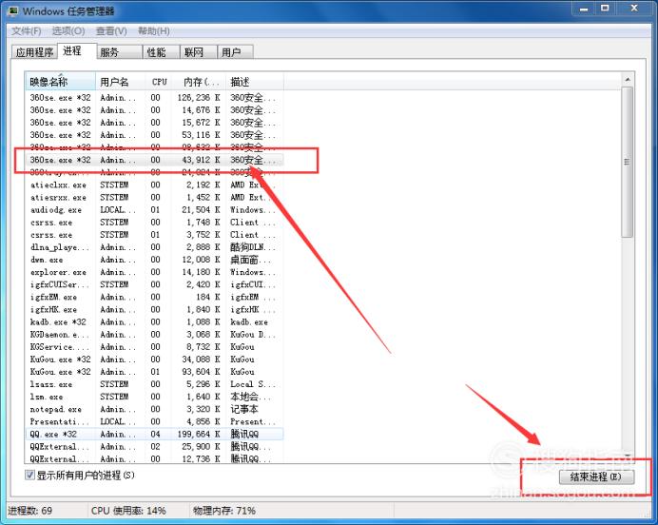The width and height of the screenshot is (658, 525).
Task: Click the 进程数: 69 status entry
Action: click(x=30, y=511)
